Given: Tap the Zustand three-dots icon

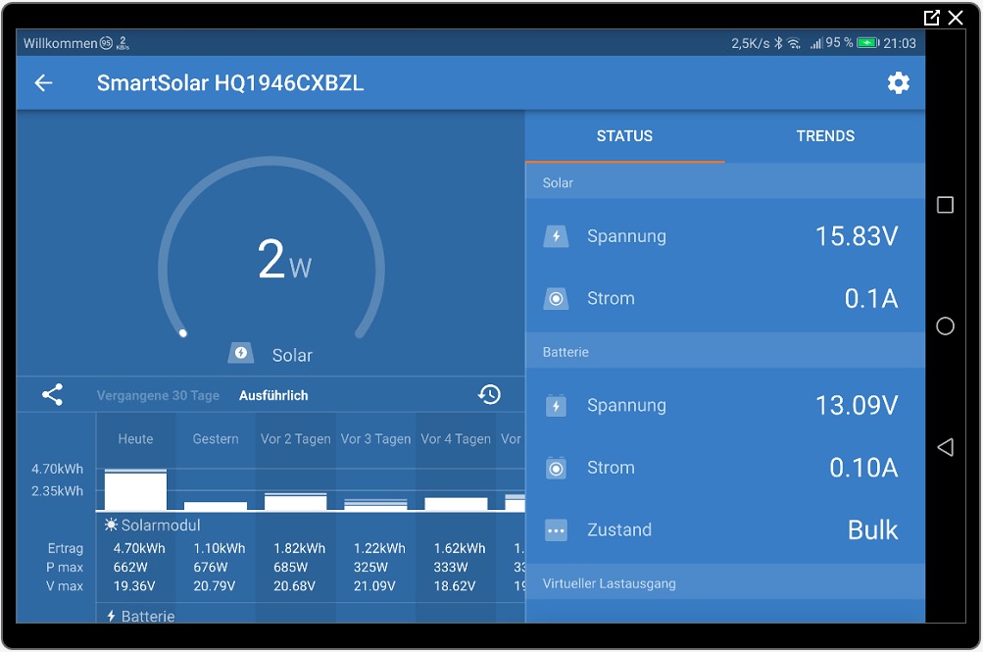Looking at the screenshot, I should pos(556,530).
